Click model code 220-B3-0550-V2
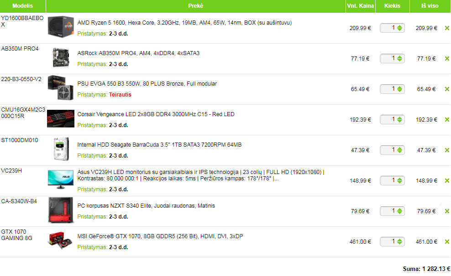Viewport: 451px width, 276px height. [21, 79]
